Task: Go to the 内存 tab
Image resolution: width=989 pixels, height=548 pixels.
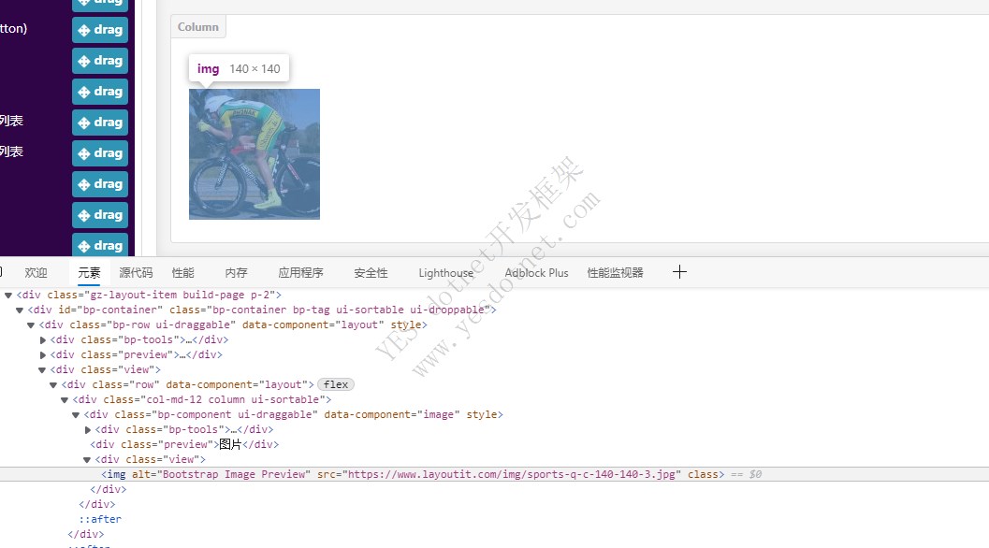Action: pos(236,272)
